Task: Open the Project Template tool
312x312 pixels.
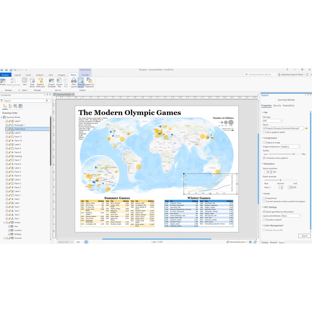Action: (x=51, y=83)
